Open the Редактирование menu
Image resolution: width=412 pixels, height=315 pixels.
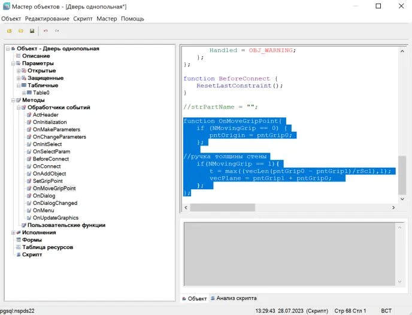coord(47,19)
